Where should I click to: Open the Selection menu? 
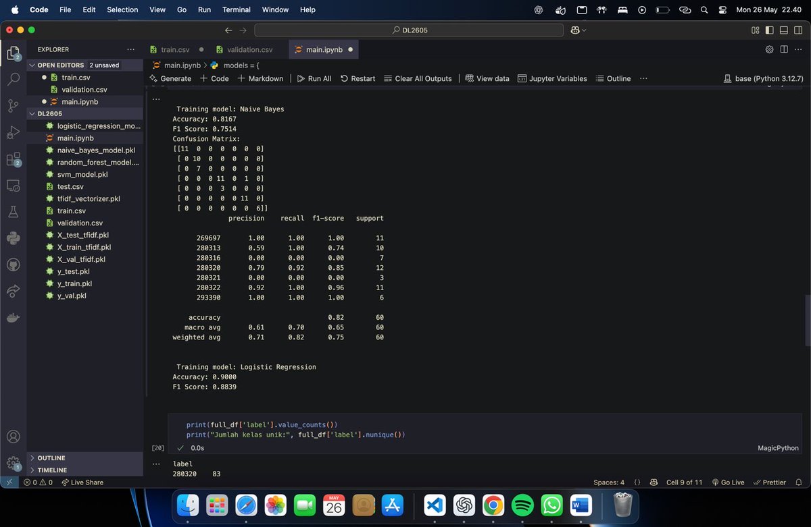(x=122, y=9)
